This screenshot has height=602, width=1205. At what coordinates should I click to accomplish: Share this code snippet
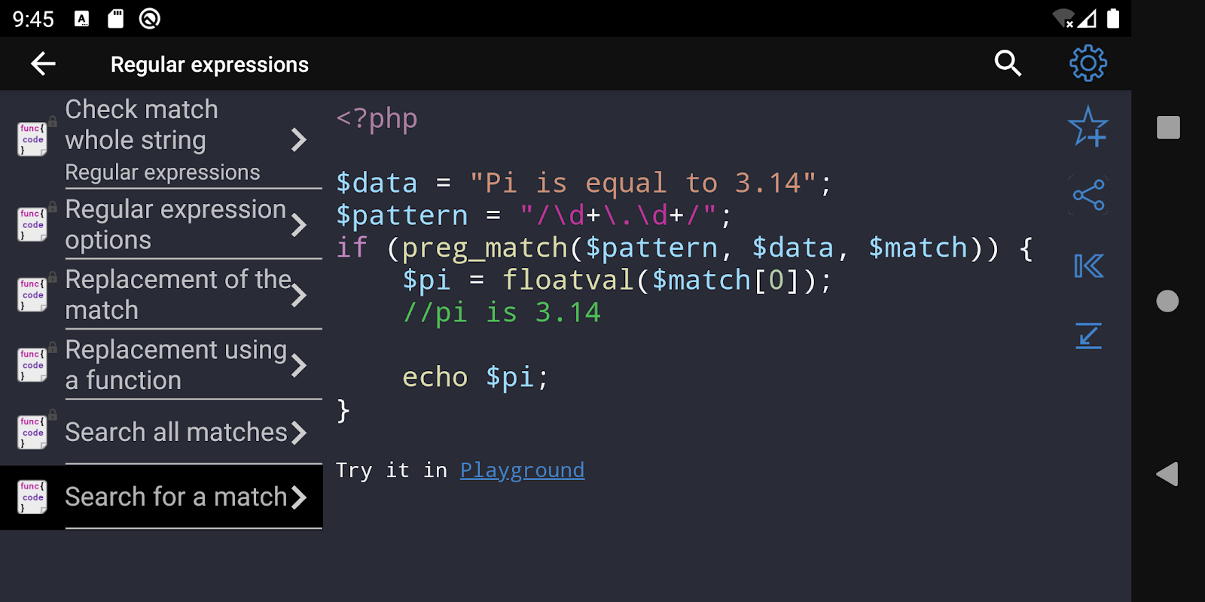pos(1088,196)
